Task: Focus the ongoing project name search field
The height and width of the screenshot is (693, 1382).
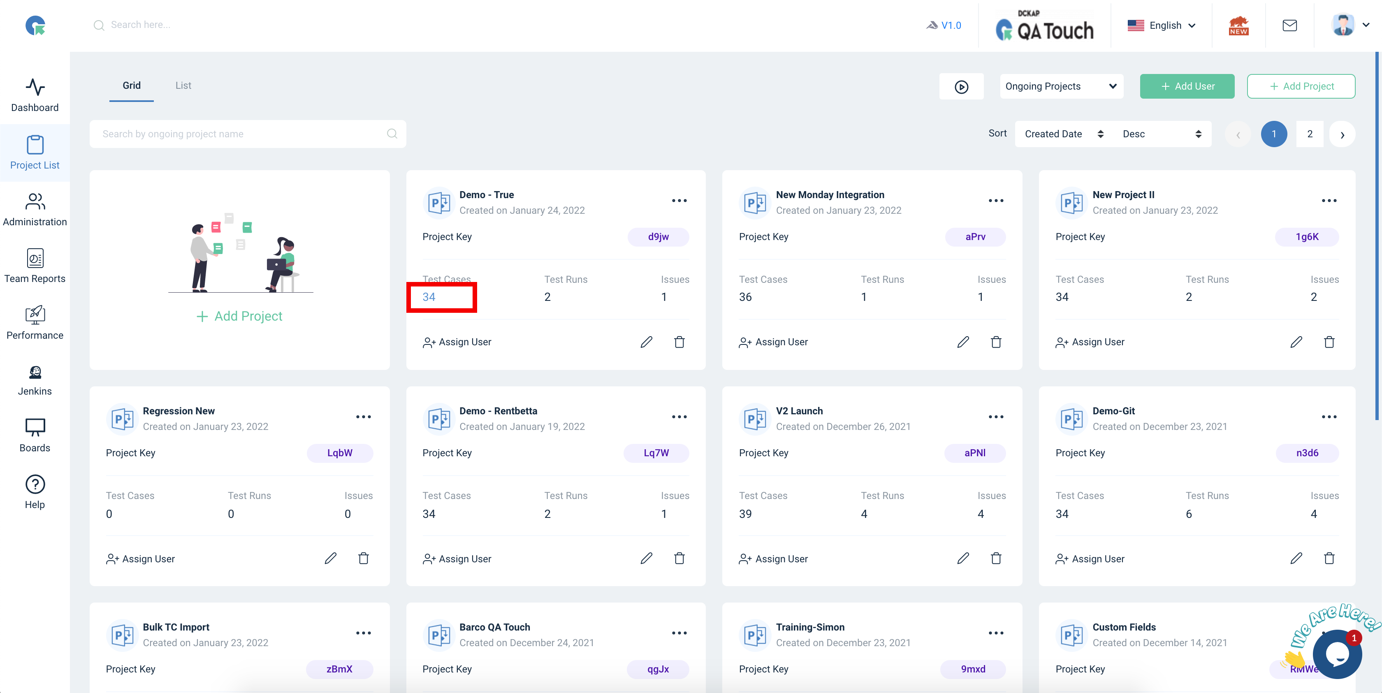Action: pos(247,134)
